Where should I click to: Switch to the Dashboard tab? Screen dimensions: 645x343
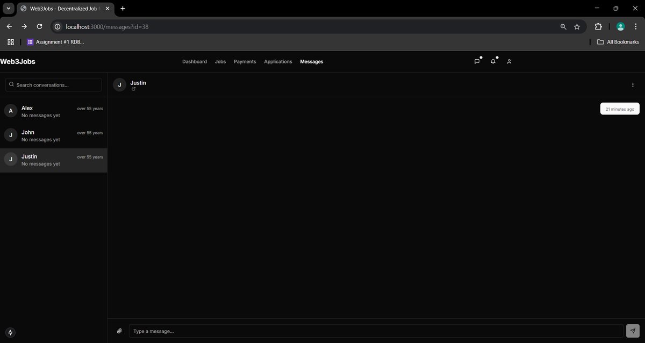[194, 61]
